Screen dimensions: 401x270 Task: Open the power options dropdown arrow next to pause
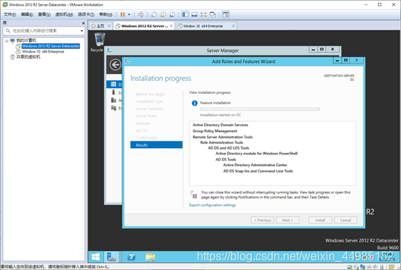(129, 14)
